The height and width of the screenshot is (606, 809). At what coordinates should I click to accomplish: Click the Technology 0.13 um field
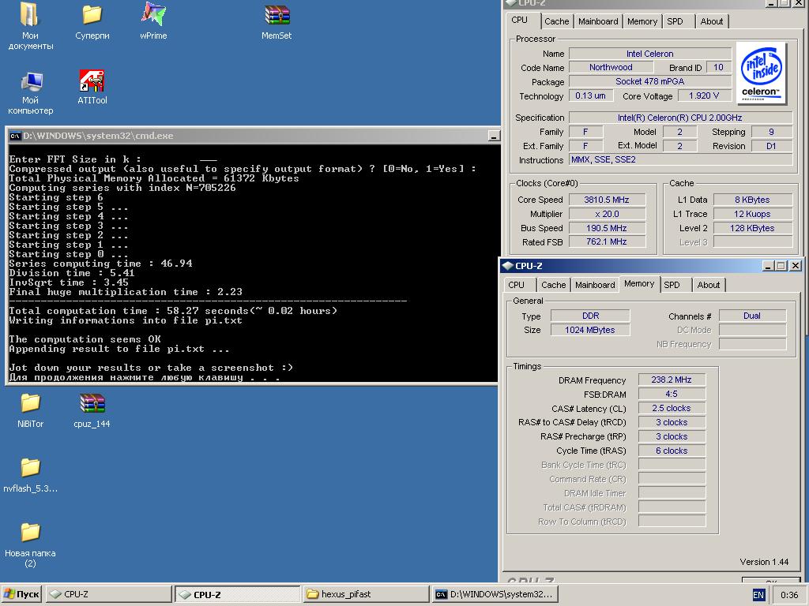pos(591,95)
